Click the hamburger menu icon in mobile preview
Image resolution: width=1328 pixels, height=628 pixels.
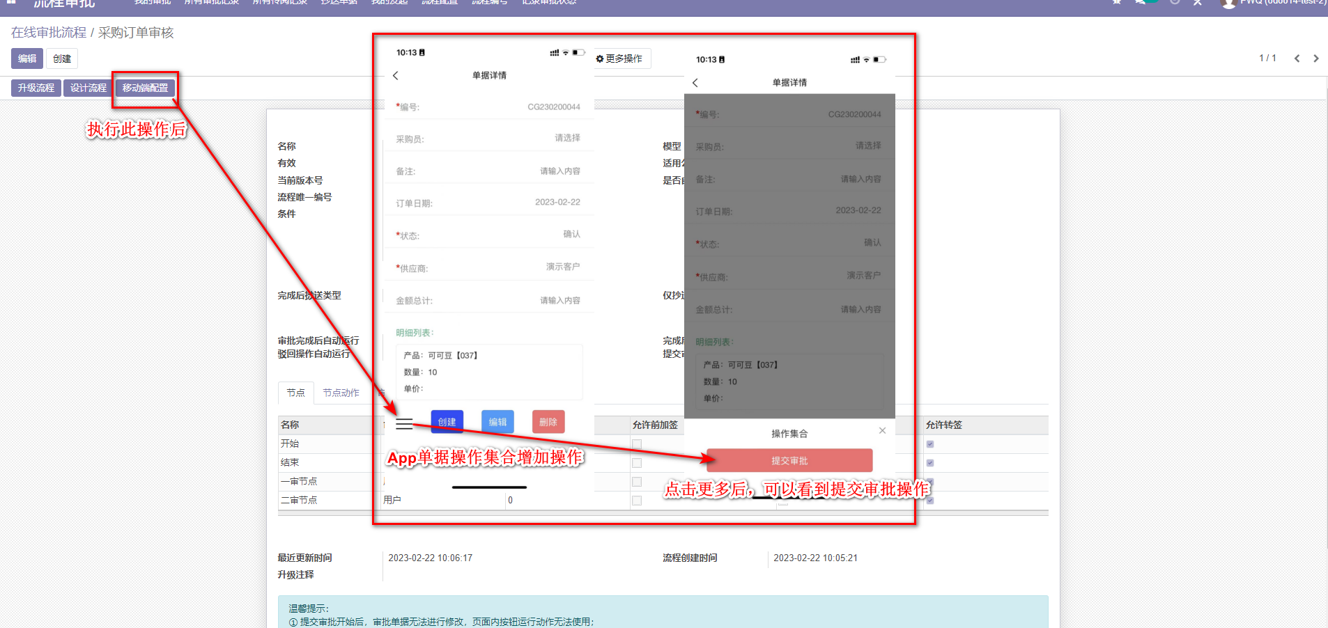(x=404, y=423)
